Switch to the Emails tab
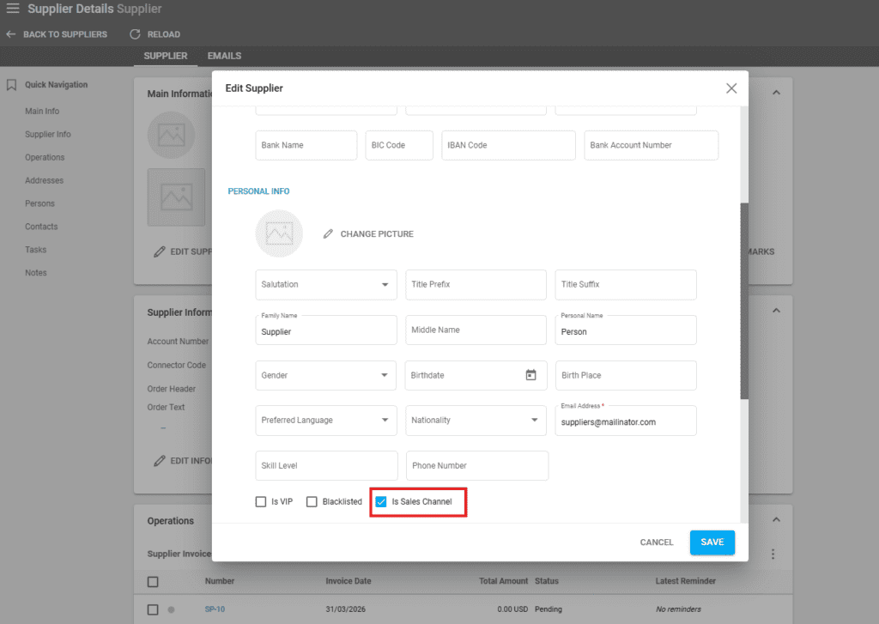The image size is (879, 624). coord(224,56)
